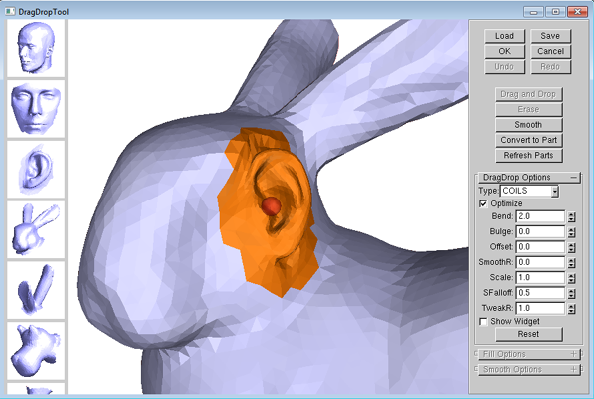Open the Type COILS dropdown
Image resolution: width=594 pixels, height=399 pixels.
pyautogui.click(x=555, y=192)
